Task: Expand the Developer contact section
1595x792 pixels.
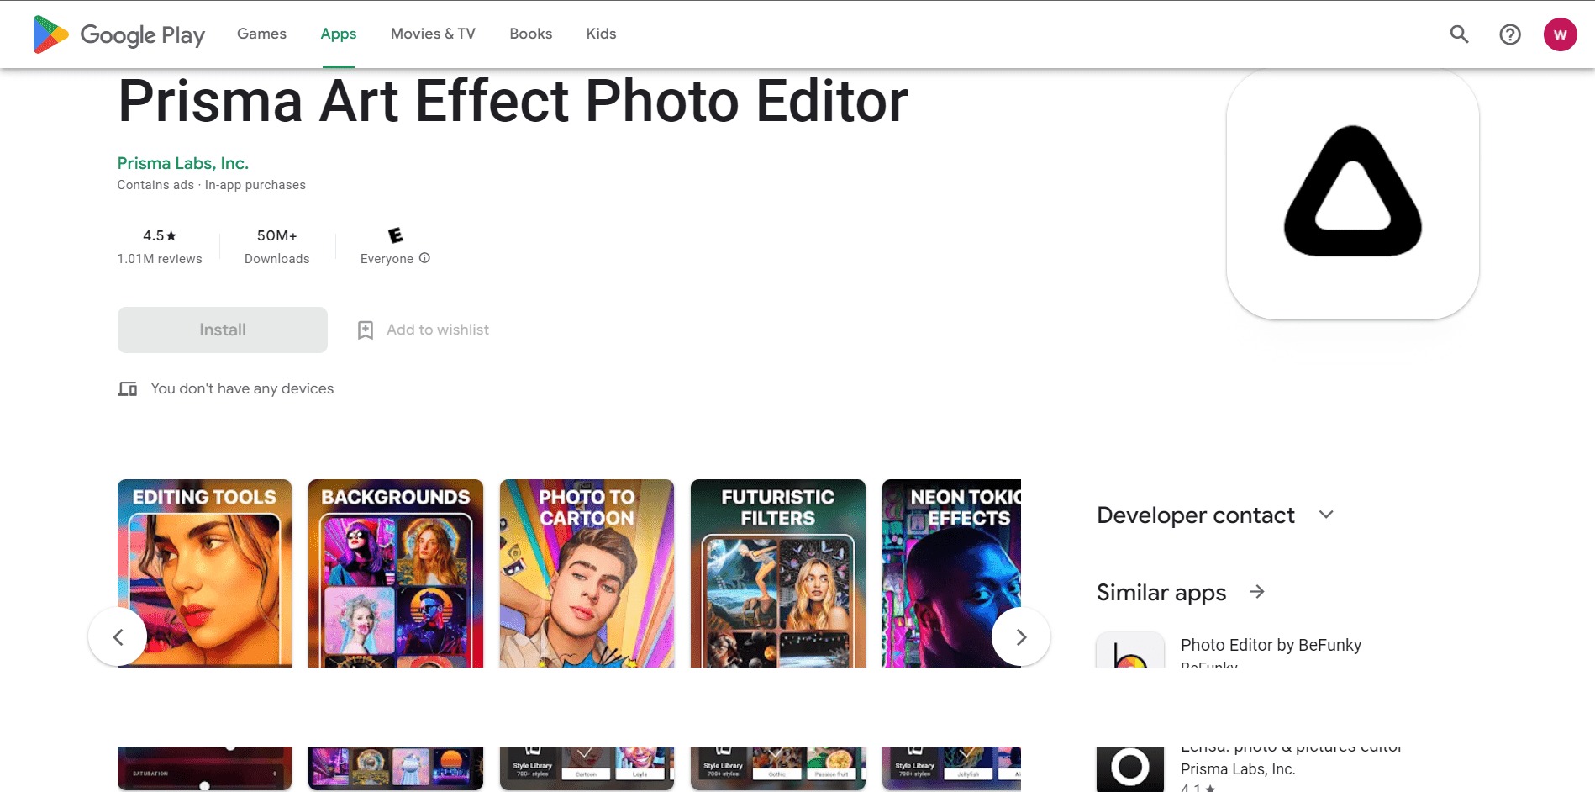Action: click(x=1326, y=515)
